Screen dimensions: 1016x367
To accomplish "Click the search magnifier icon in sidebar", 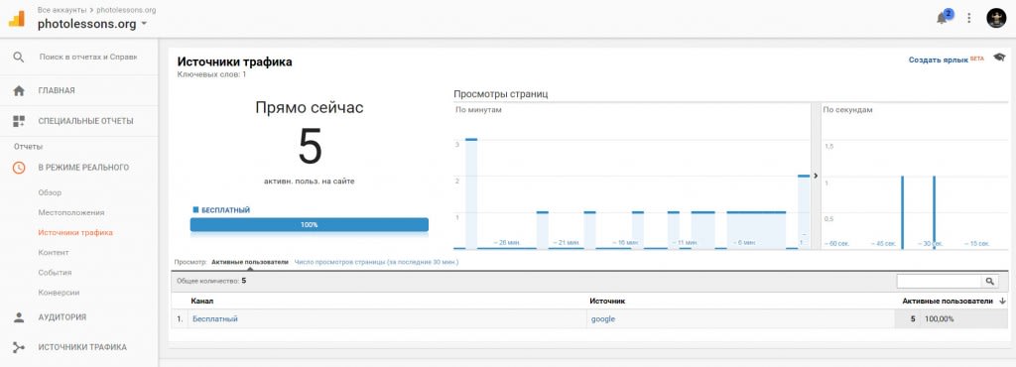I will click(19, 57).
